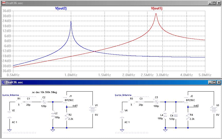Select JFET J2 symbol
The height and width of the screenshot is (139, 222).
click(186, 102)
